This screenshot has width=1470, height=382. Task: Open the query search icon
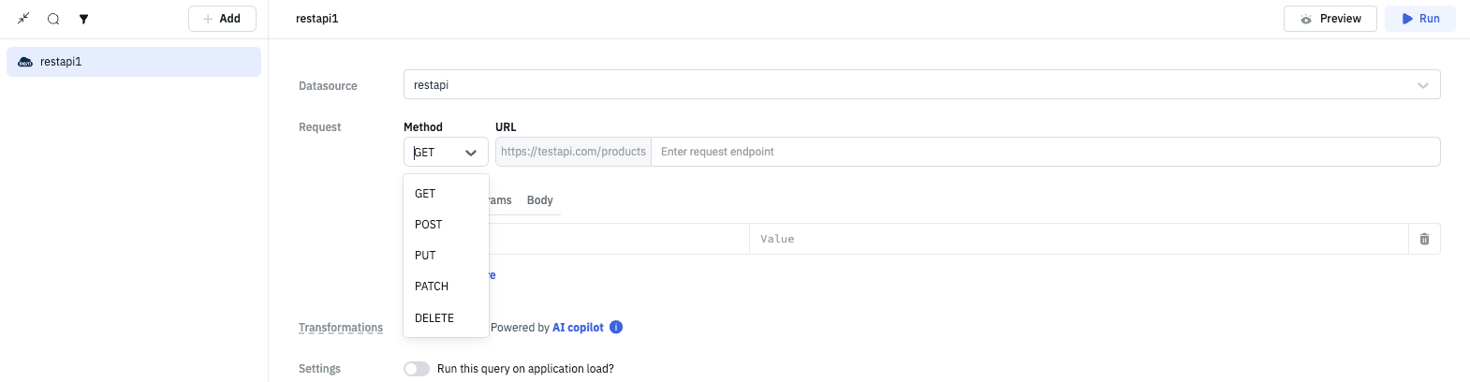(53, 19)
